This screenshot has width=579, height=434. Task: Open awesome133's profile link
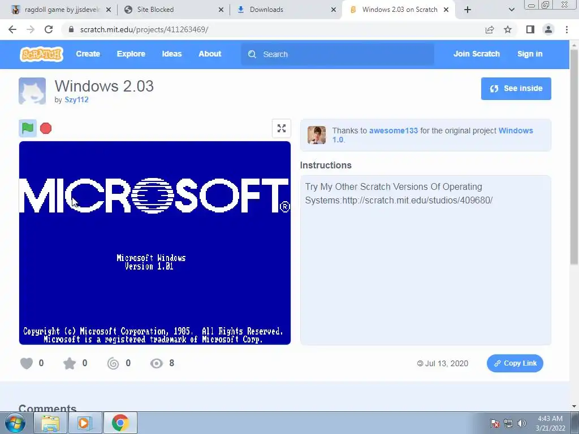point(394,131)
